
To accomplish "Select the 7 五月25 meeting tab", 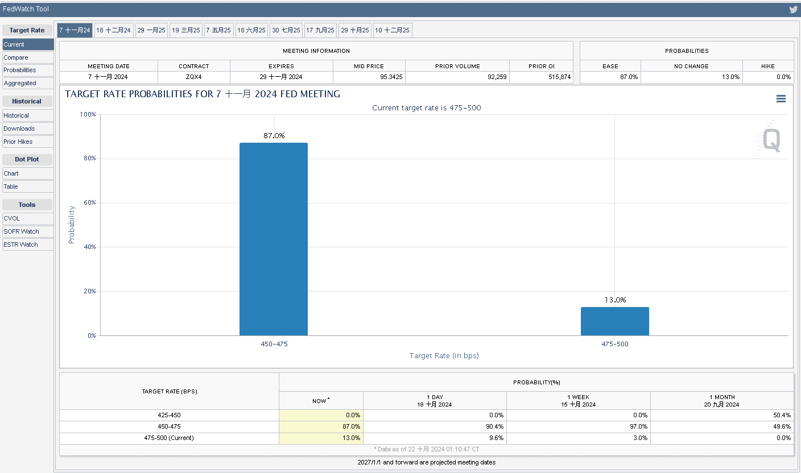I will [218, 30].
